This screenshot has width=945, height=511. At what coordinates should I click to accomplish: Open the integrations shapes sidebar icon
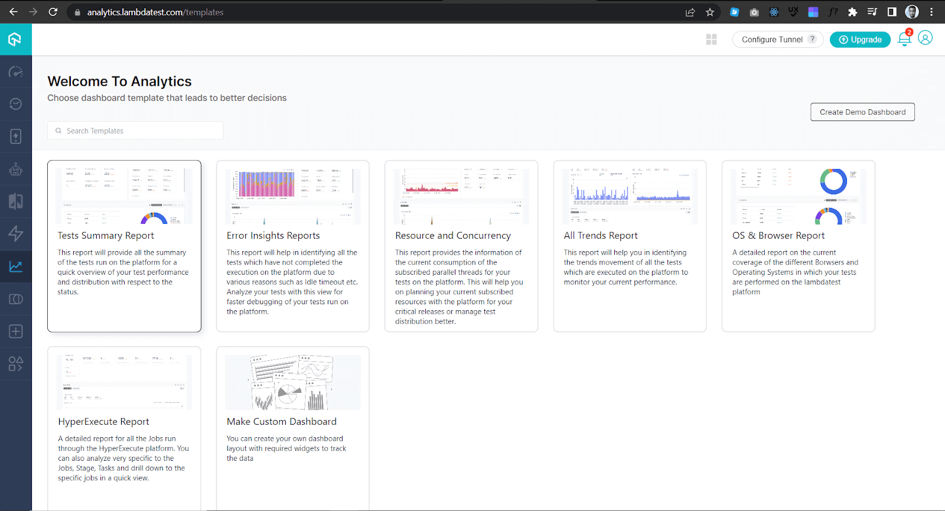[x=16, y=364]
